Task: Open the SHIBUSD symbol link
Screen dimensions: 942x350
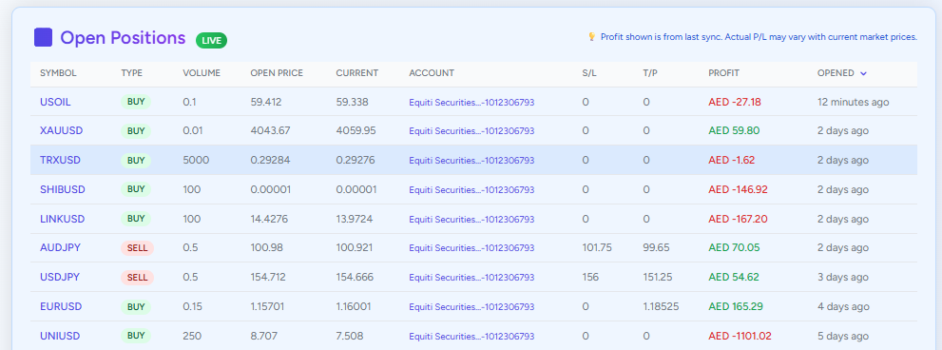Action: click(x=63, y=189)
